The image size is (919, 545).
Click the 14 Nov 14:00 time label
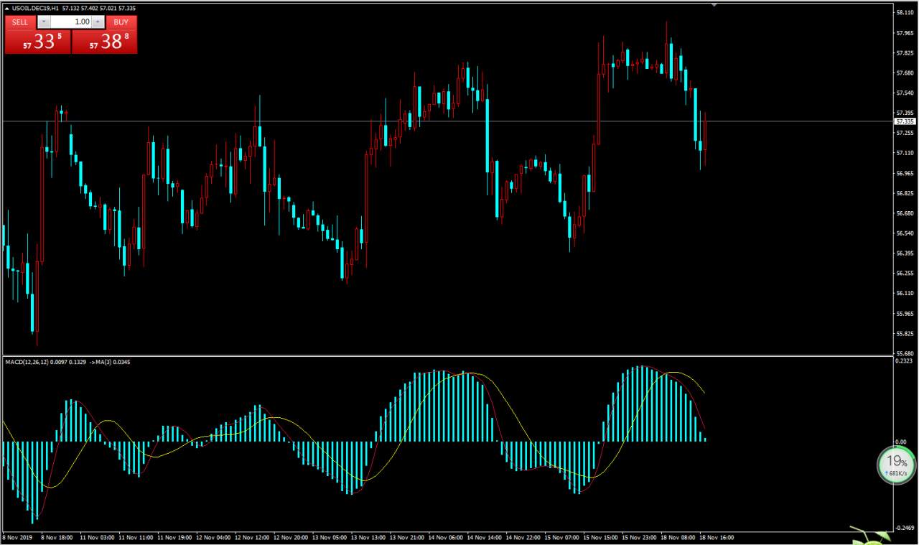485,537
